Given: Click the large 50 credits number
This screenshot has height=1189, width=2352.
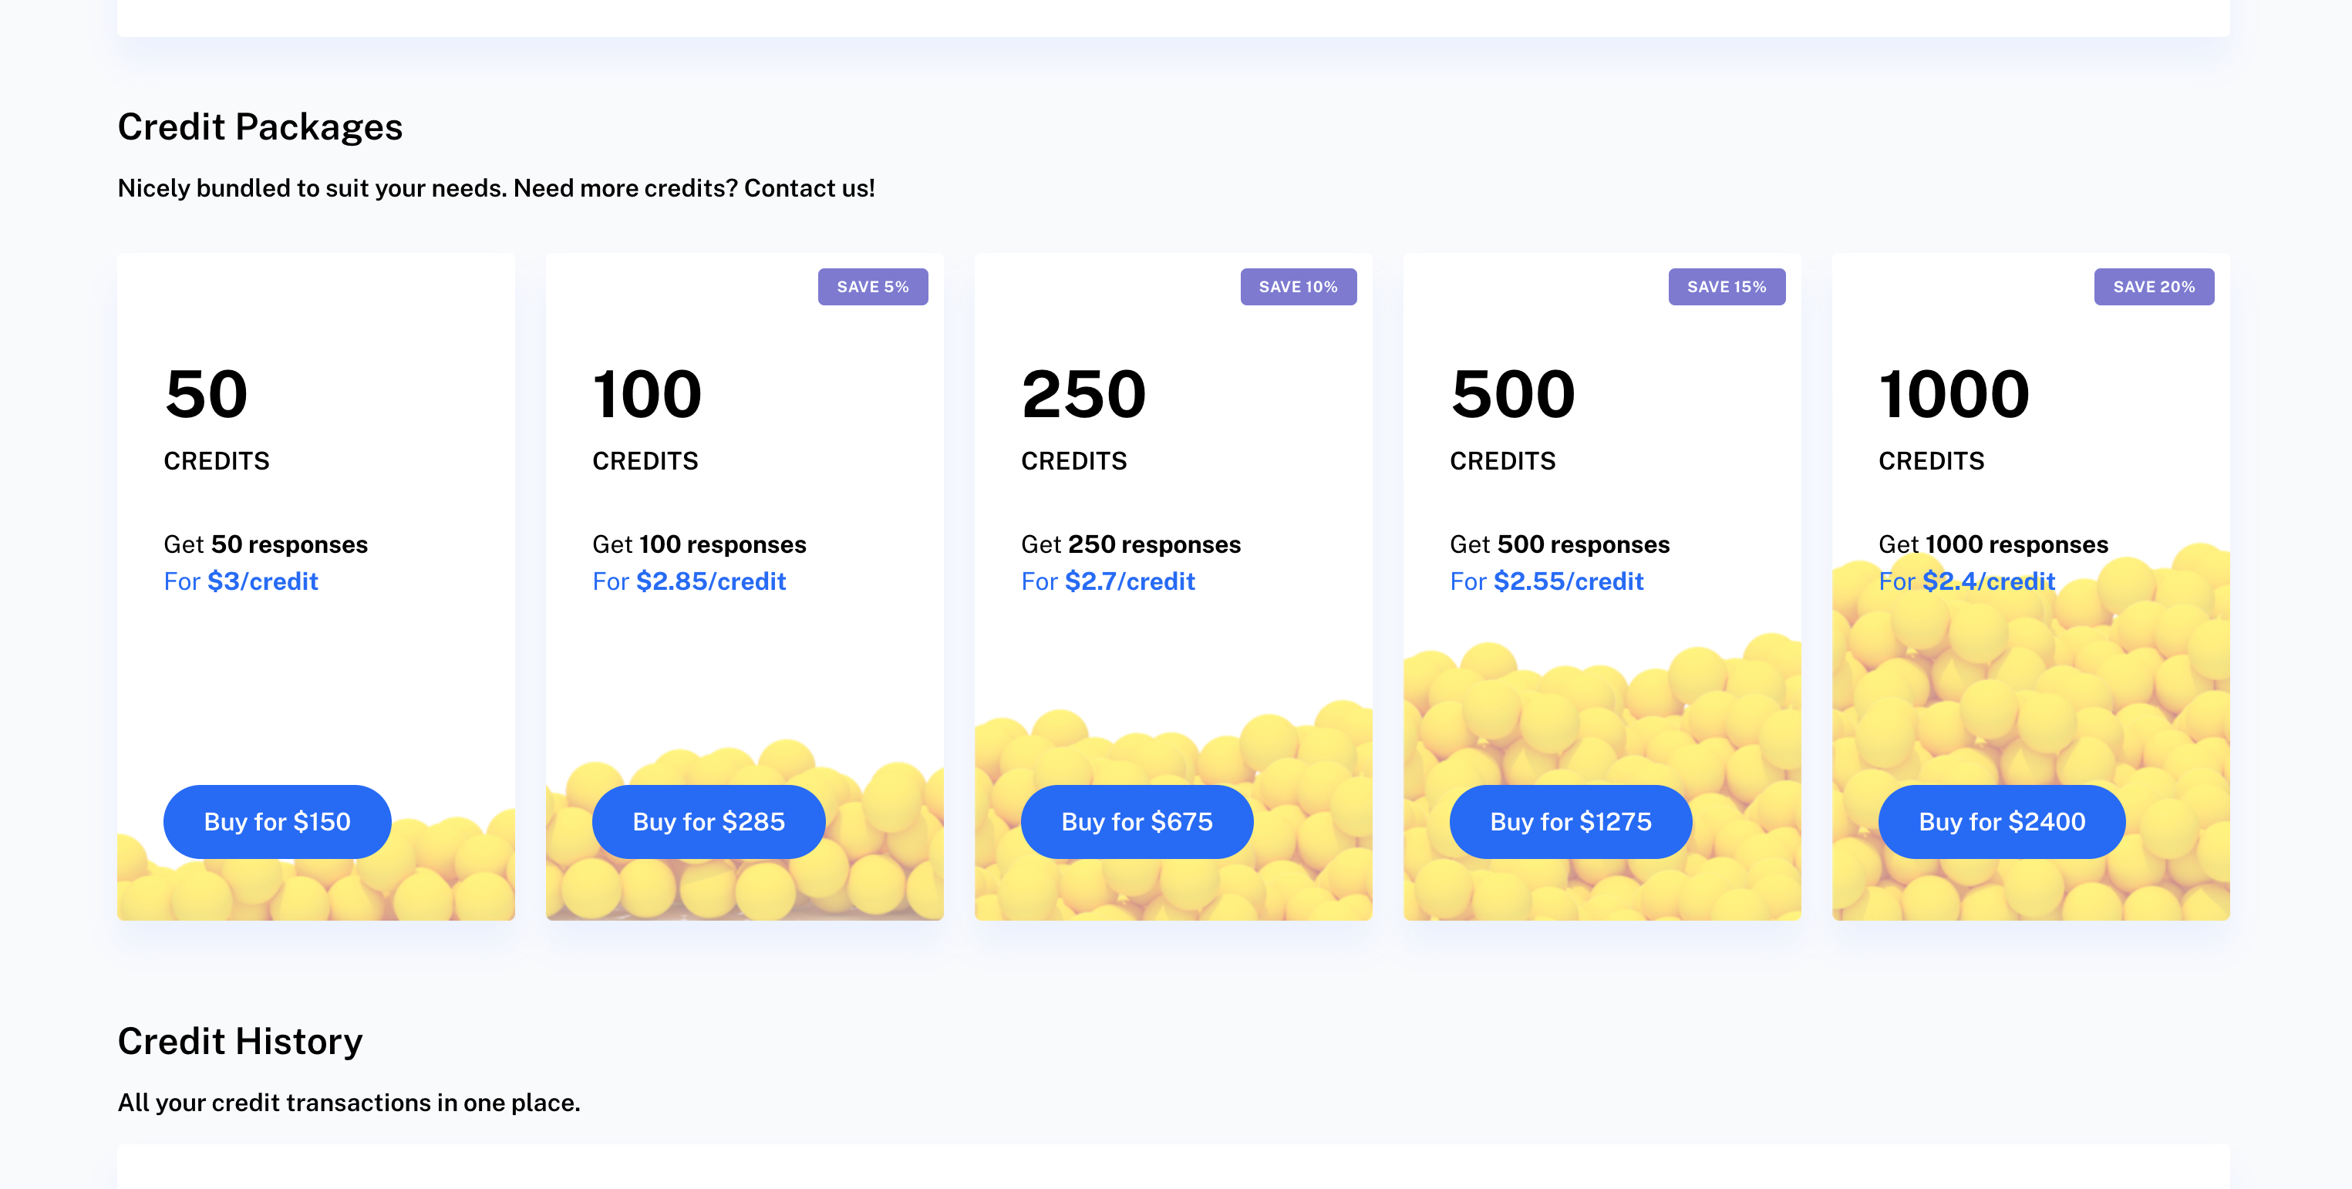Looking at the screenshot, I should coord(207,395).
